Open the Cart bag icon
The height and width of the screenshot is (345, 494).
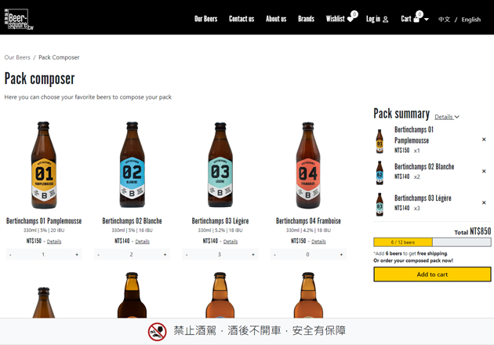tap(416, 20)
